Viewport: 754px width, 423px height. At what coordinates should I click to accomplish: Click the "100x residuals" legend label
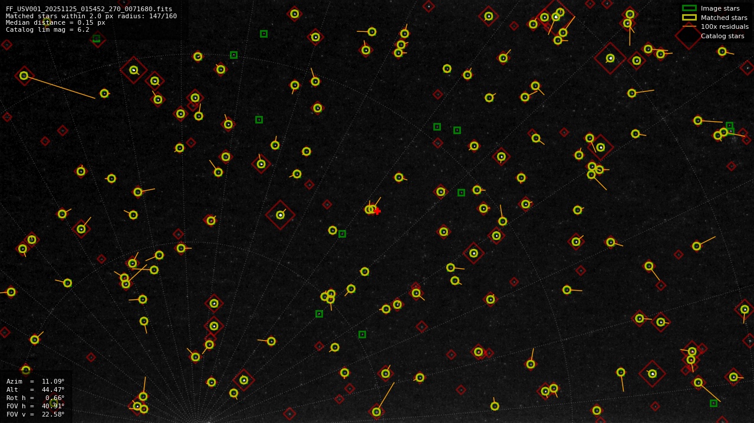[x=725, y=26]
